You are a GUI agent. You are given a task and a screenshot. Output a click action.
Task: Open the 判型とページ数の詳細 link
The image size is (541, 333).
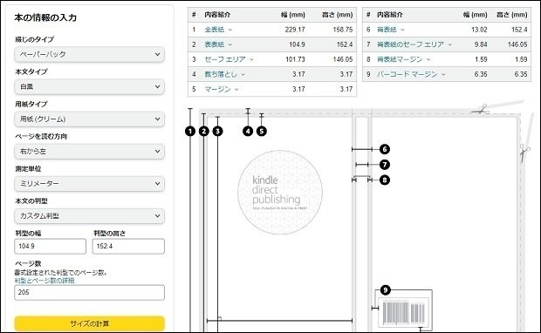click(x=45, y=280)
